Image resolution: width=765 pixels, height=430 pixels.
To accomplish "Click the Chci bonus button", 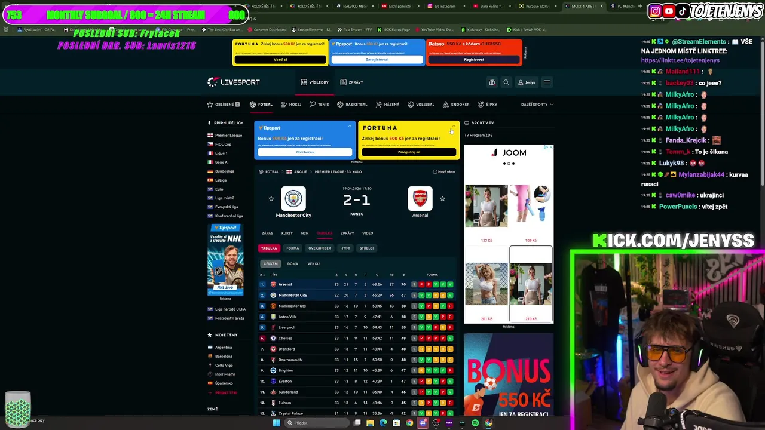I will coord(305,152).
